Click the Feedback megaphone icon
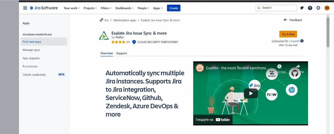The height and width of the screenshot is (134, 334). (x=285, y=20)
